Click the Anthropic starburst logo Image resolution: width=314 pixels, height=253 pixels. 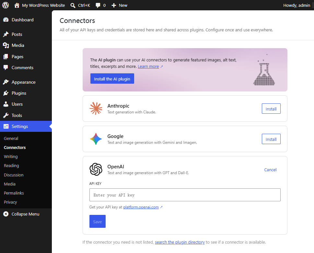[96, 109]
